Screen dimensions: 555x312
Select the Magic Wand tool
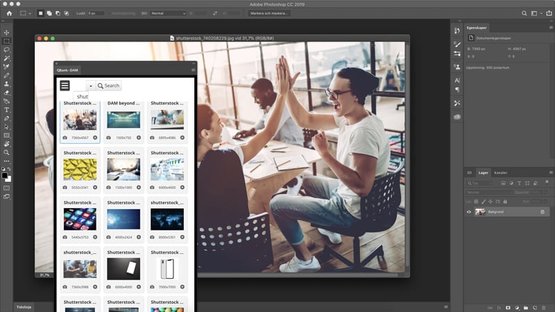[x=6, y=58]
